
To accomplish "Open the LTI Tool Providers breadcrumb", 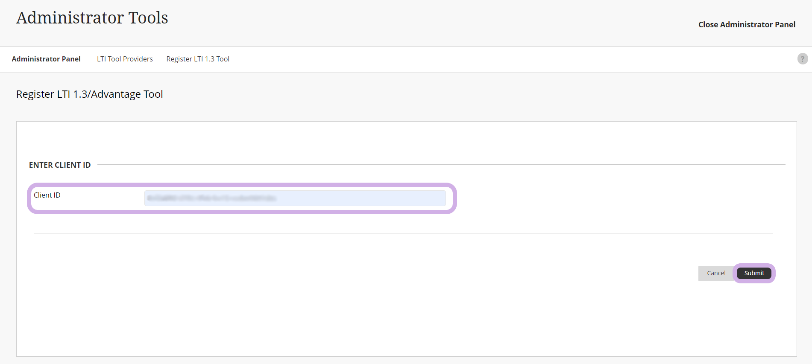I will pyautogui.click(x=125, y=59).
